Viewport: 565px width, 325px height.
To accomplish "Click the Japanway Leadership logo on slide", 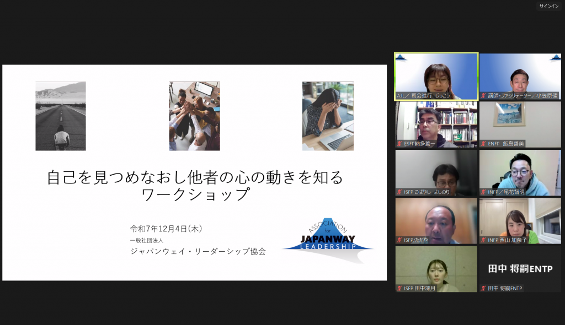I will pyautogui.click(x=328, y=241).
